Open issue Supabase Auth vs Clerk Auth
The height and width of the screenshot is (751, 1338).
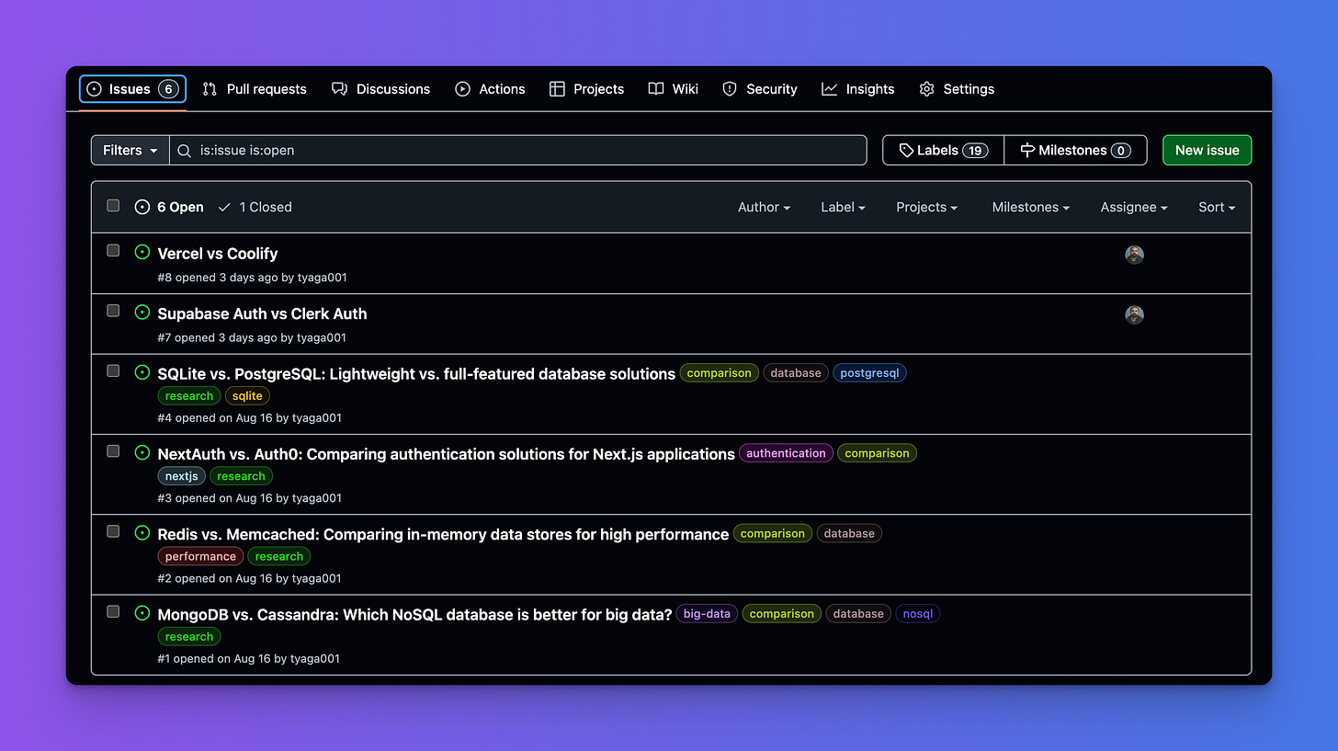[262, 313]
